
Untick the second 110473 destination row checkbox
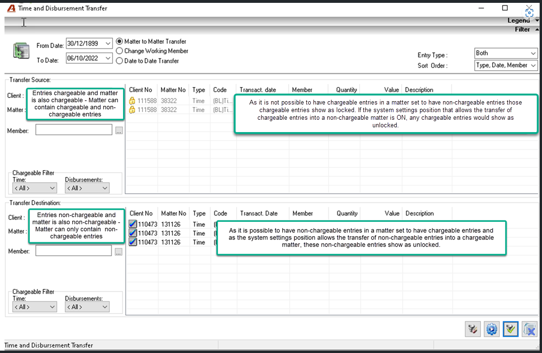point(133,233)
